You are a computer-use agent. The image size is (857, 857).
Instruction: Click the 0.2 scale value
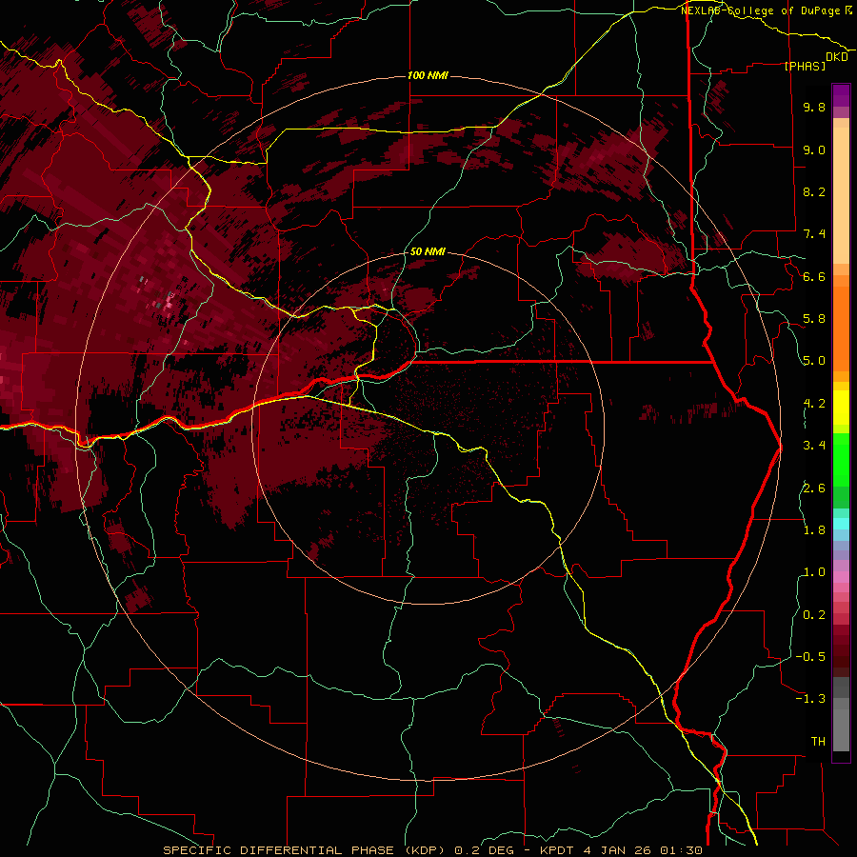(814, 615)
